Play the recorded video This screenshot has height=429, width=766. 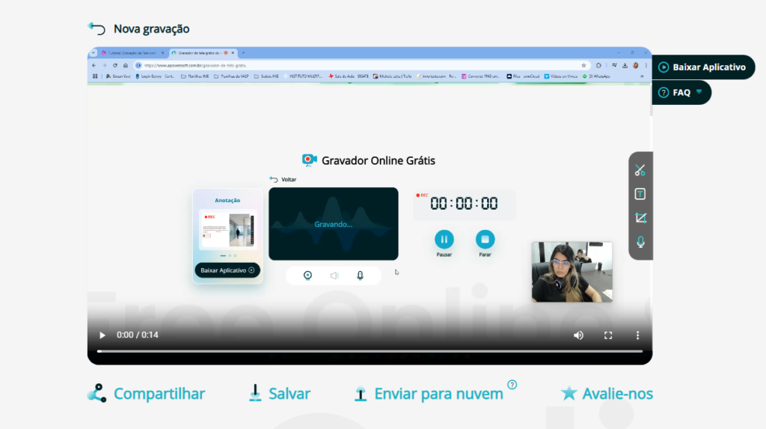102,335
